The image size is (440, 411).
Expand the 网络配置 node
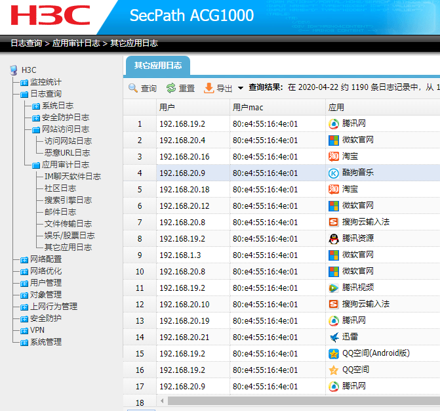tap(24, 260)
